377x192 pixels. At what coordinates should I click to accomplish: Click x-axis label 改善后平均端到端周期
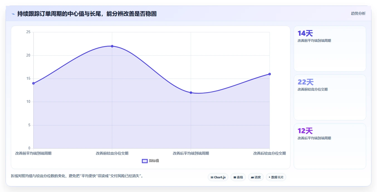191,153
